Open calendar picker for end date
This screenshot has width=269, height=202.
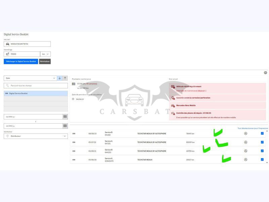pos(65,126)
